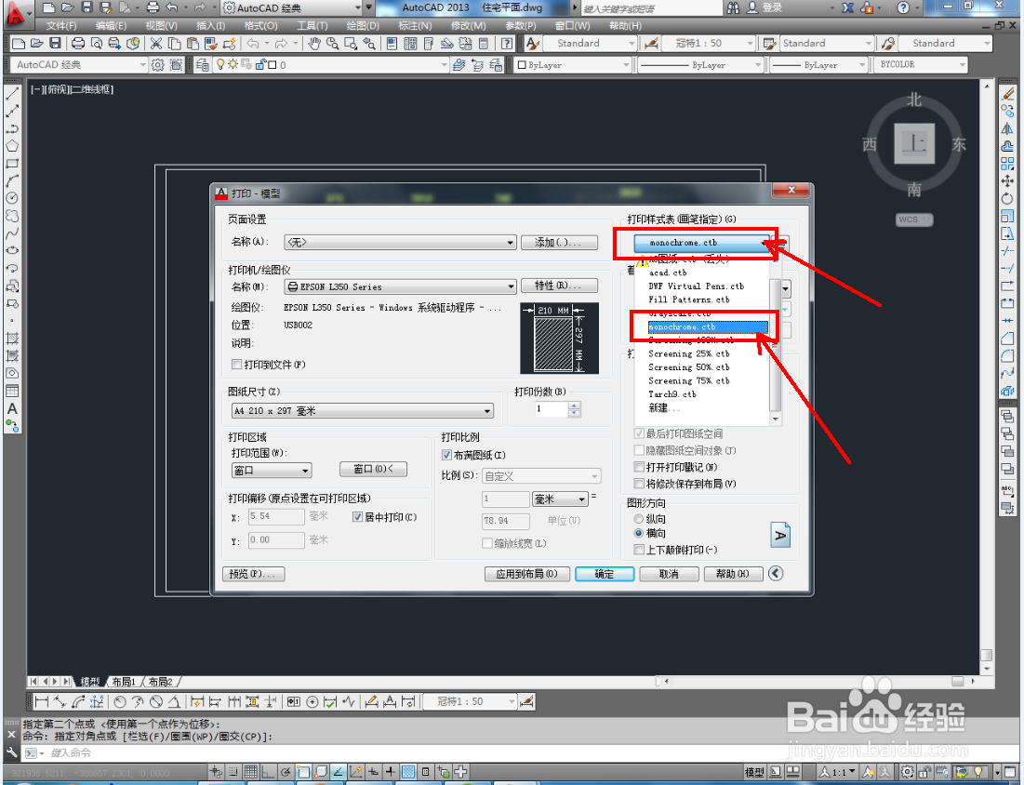Screen dimensions: 1024x785
Task: Open the Insert menu
Action: [x=211, y=25]
